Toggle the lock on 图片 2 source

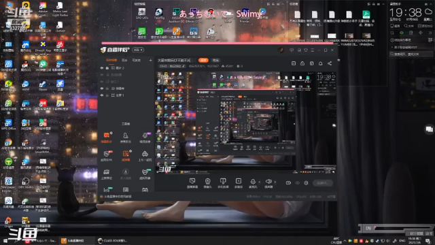click(107, 68)
